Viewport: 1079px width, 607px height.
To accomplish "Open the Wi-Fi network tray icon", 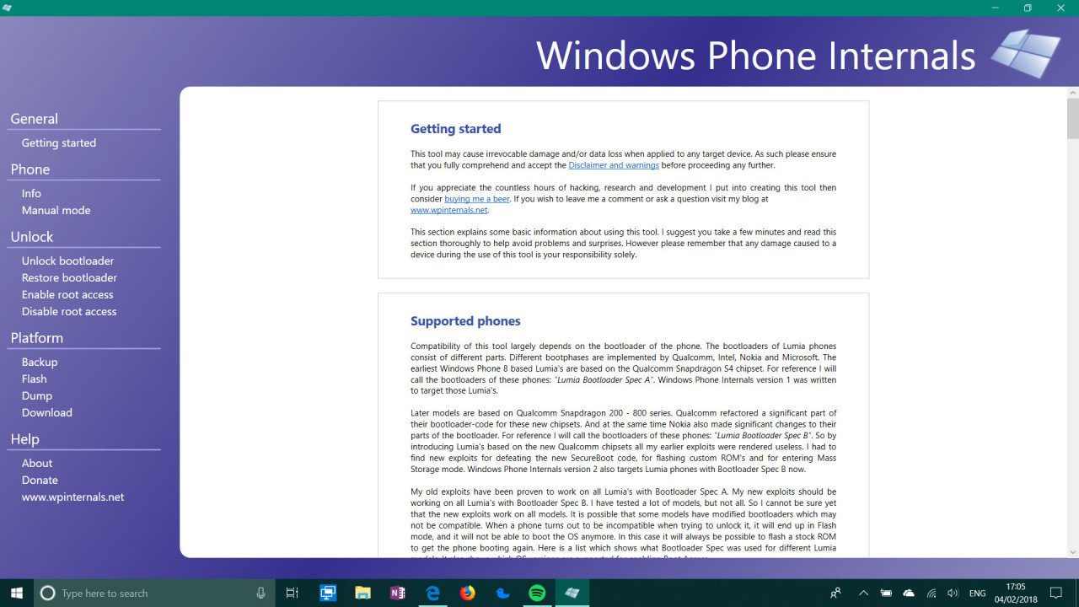I will coord(931,593).
